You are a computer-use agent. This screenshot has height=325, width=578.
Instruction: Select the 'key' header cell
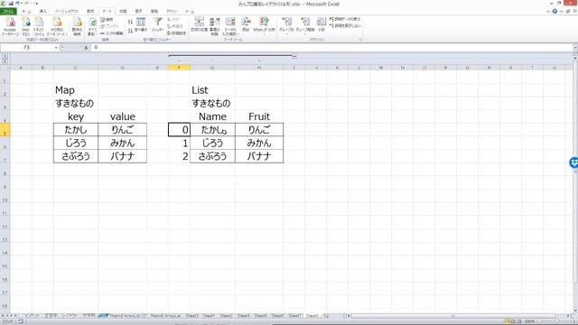[76, 116]
